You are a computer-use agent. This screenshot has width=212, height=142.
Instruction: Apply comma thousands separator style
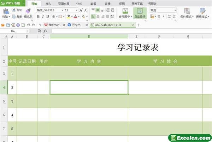[x=164, y=17]
